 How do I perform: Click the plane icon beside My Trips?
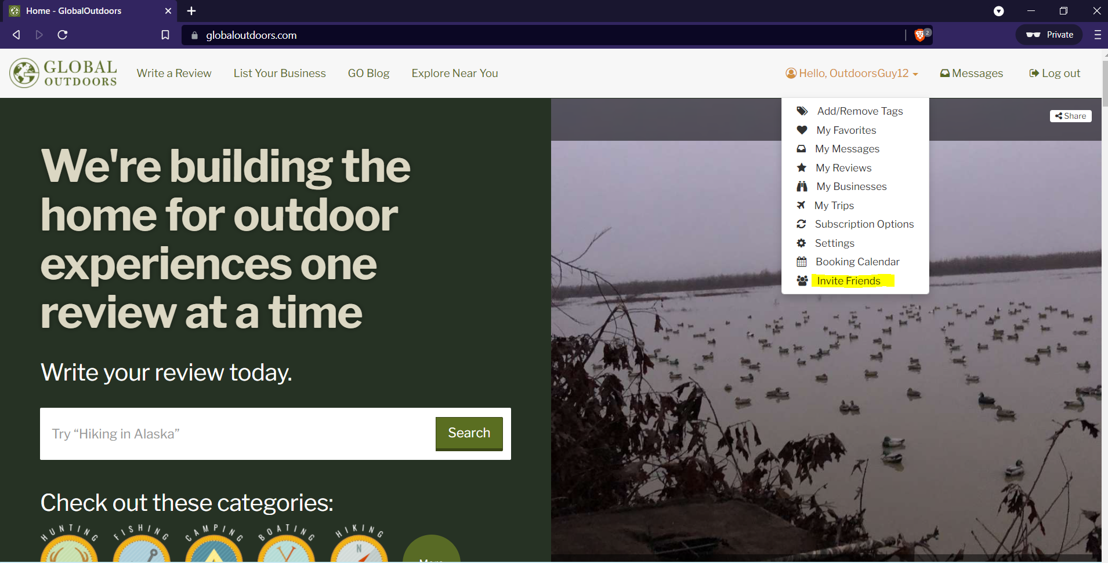[801, 205]
